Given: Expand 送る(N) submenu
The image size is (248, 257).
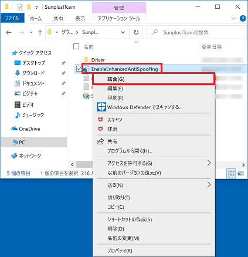Looking at the screenshot, I should point(154,185).
